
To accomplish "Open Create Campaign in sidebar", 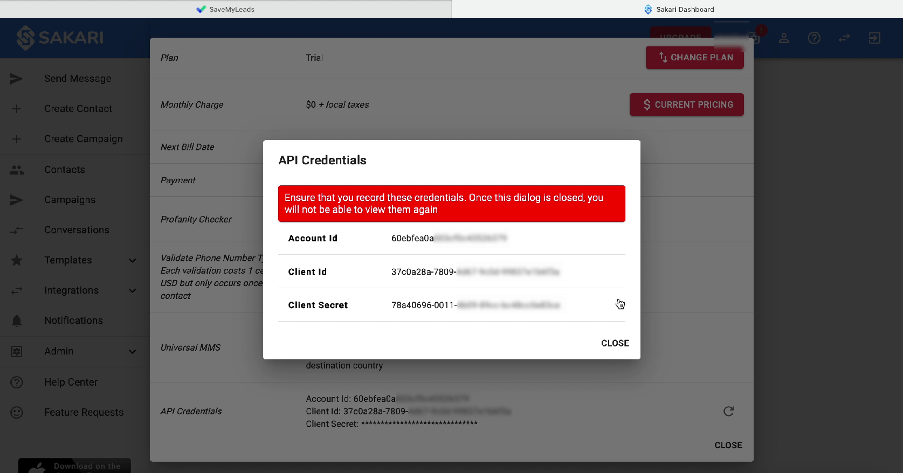I will pos(75,139).
